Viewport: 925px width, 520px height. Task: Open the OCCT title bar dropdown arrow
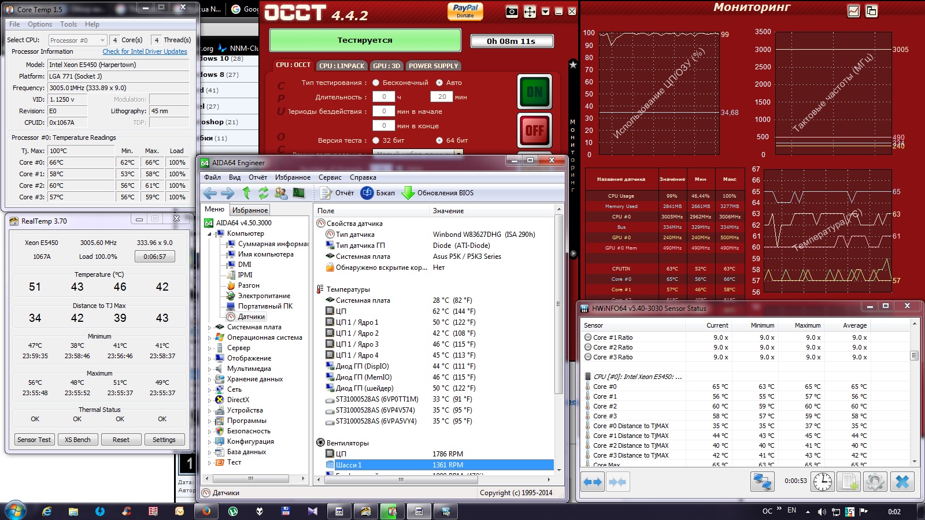545,12
